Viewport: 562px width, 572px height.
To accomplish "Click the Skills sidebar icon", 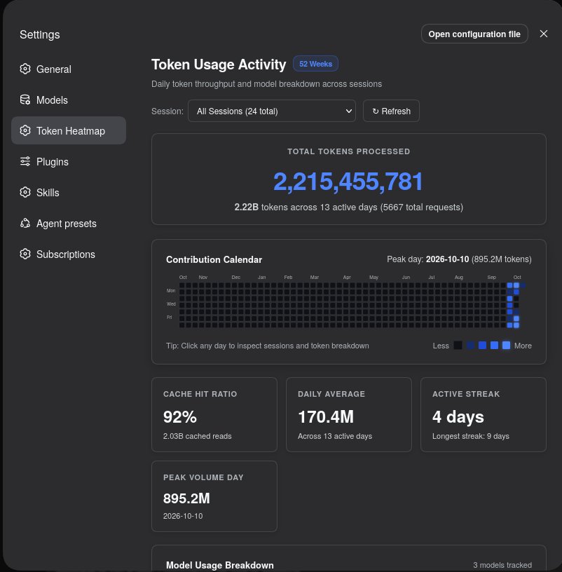I will [25, 192].
